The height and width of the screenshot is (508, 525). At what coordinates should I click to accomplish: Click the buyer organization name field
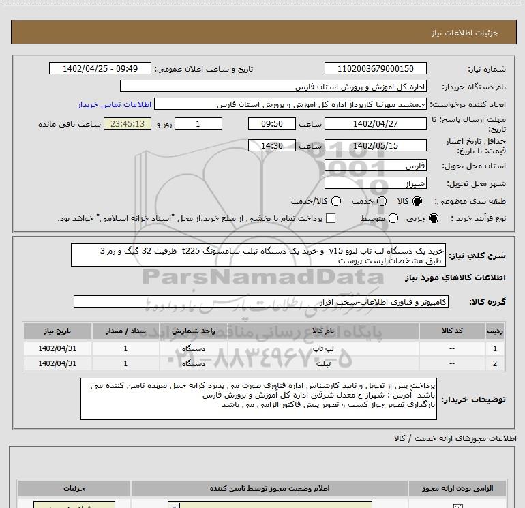(273, 87)
